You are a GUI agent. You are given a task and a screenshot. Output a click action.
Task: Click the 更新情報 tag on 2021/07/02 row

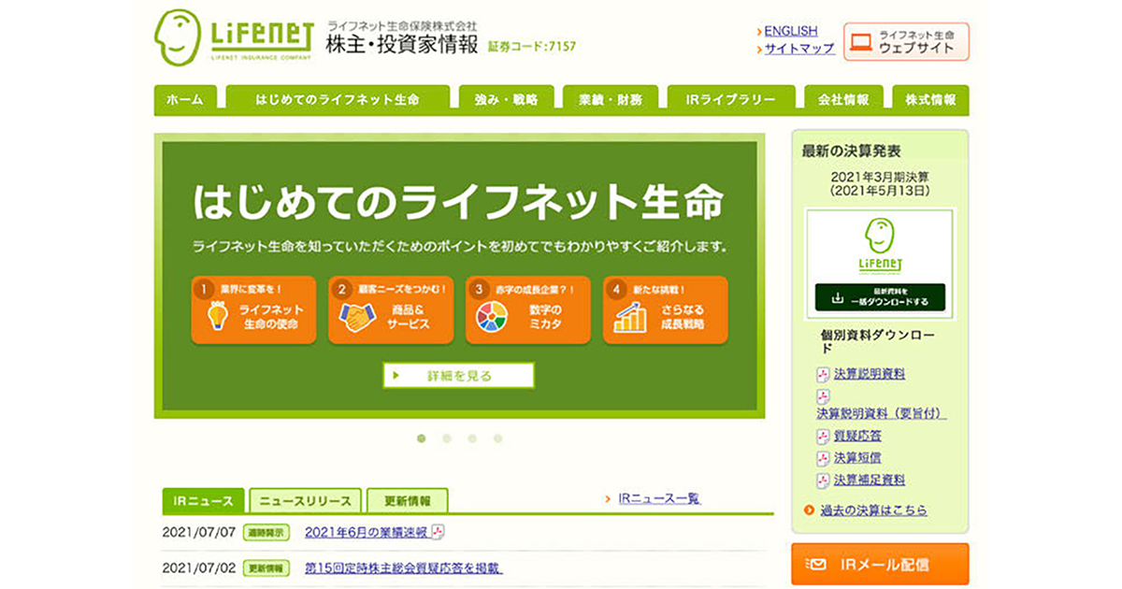point(267,567)
